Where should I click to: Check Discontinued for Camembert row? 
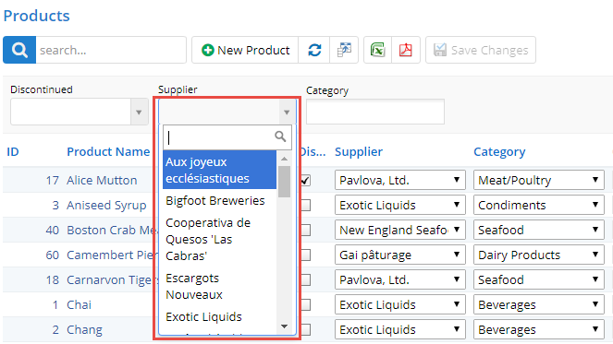pyautogui.click(x=305, y=255)
